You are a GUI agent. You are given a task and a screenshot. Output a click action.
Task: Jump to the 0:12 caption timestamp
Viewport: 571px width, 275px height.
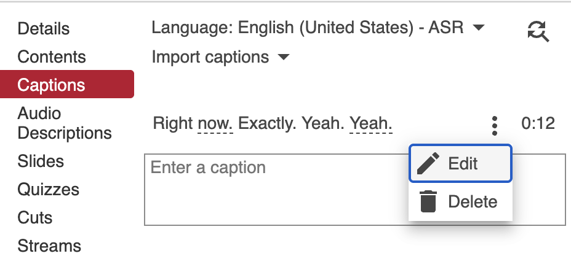tap(538, 124)
